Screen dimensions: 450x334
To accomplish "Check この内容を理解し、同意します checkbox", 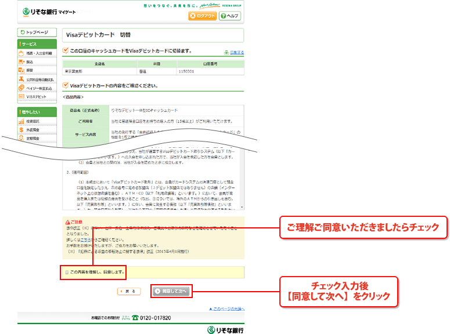I will tap(67, 273).
